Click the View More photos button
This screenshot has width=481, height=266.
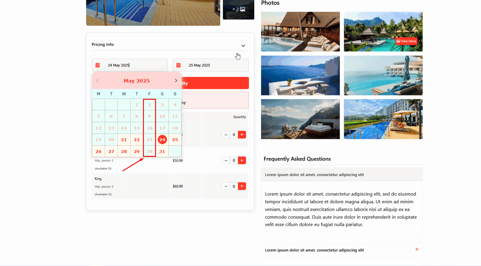406,41
